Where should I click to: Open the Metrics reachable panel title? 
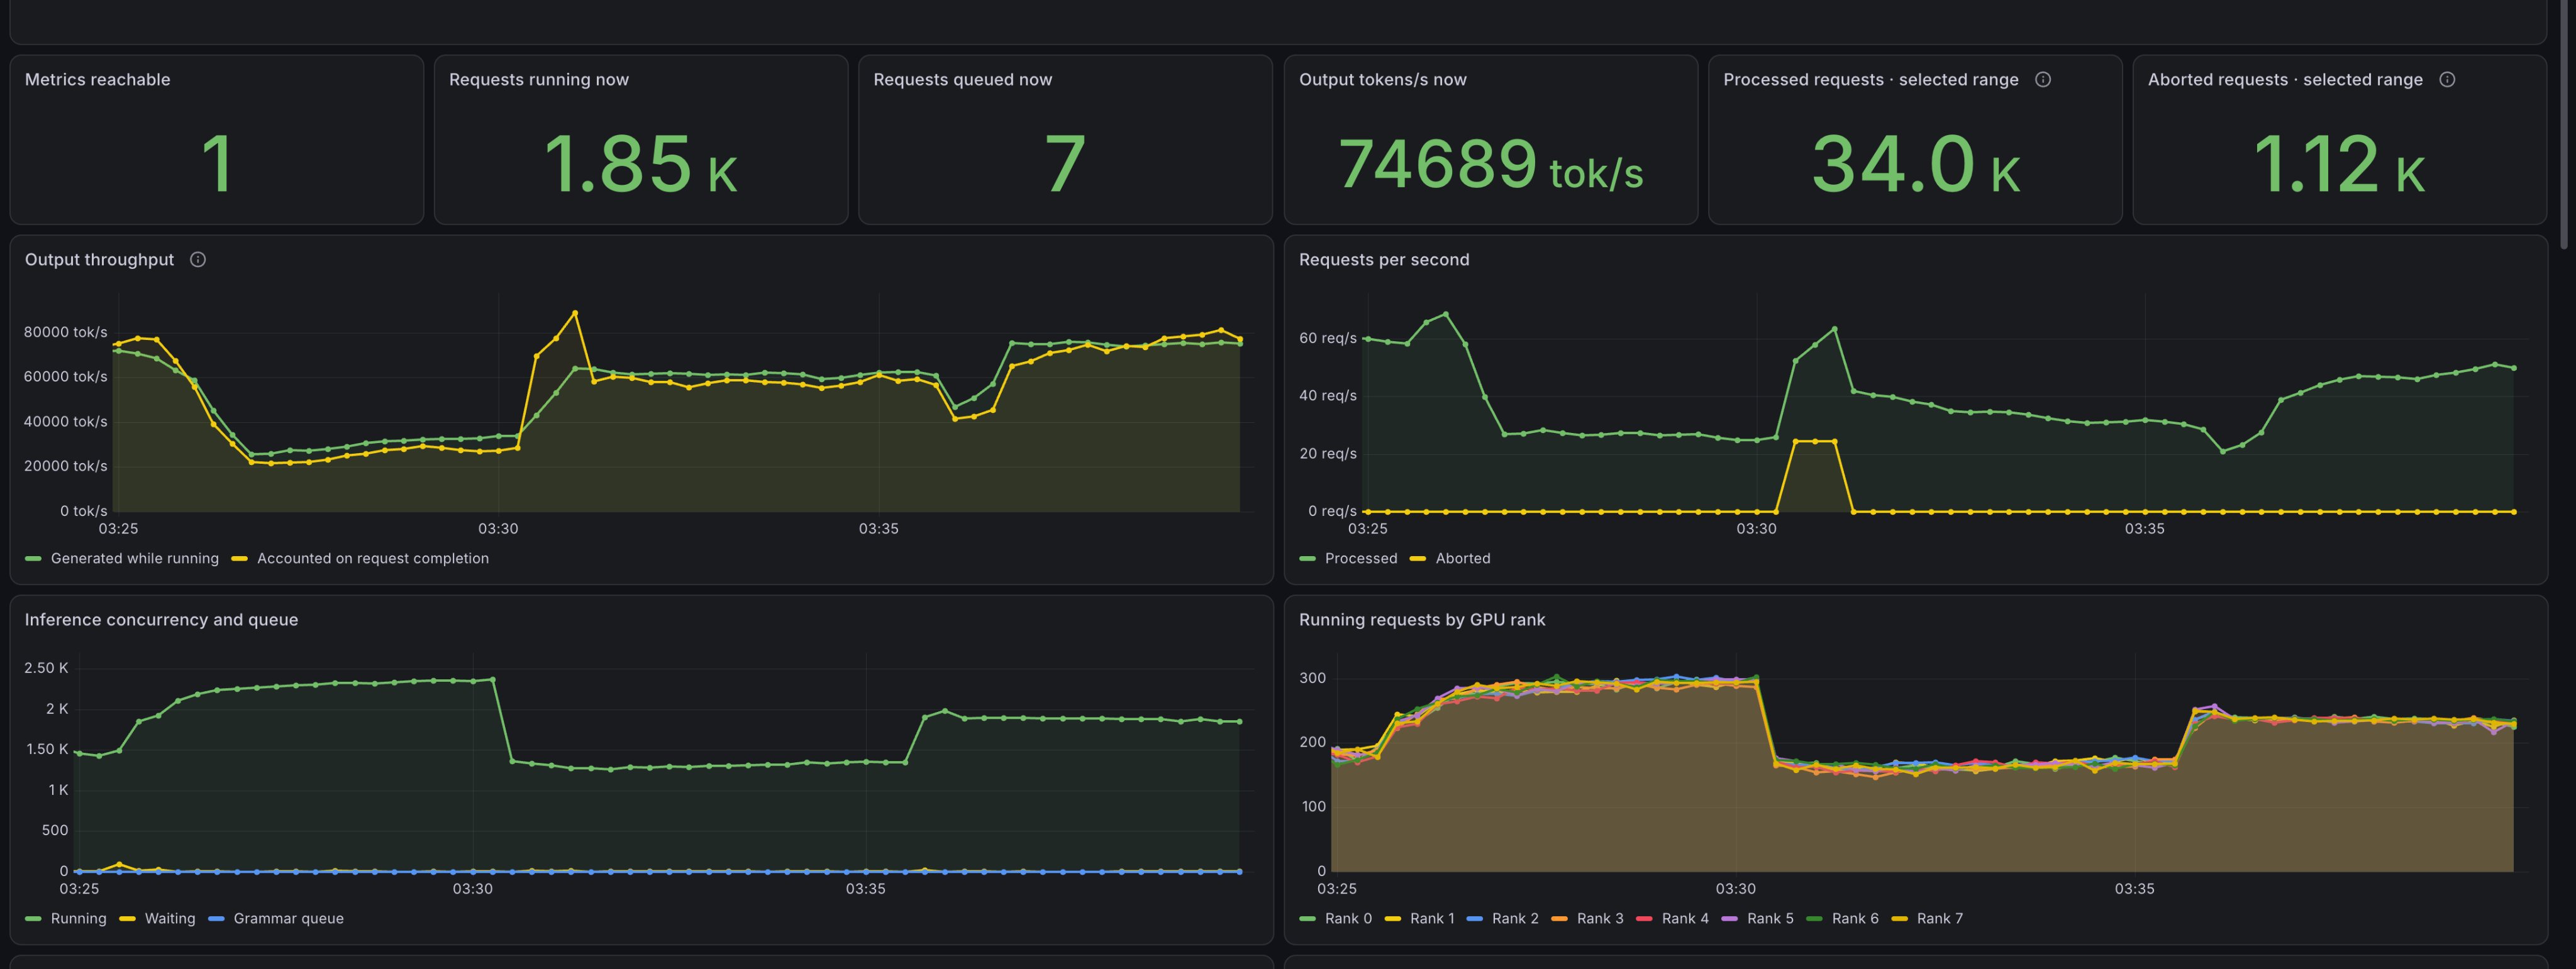(x=97, y=80)
